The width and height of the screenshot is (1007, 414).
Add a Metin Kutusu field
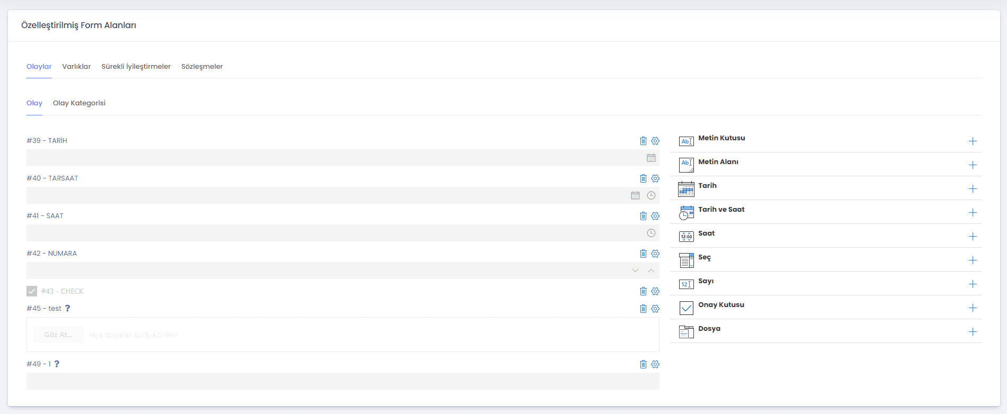point(973,141)
